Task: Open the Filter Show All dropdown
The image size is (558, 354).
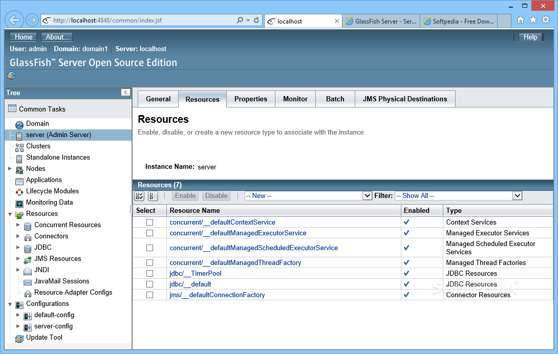Action: (458, 196)
